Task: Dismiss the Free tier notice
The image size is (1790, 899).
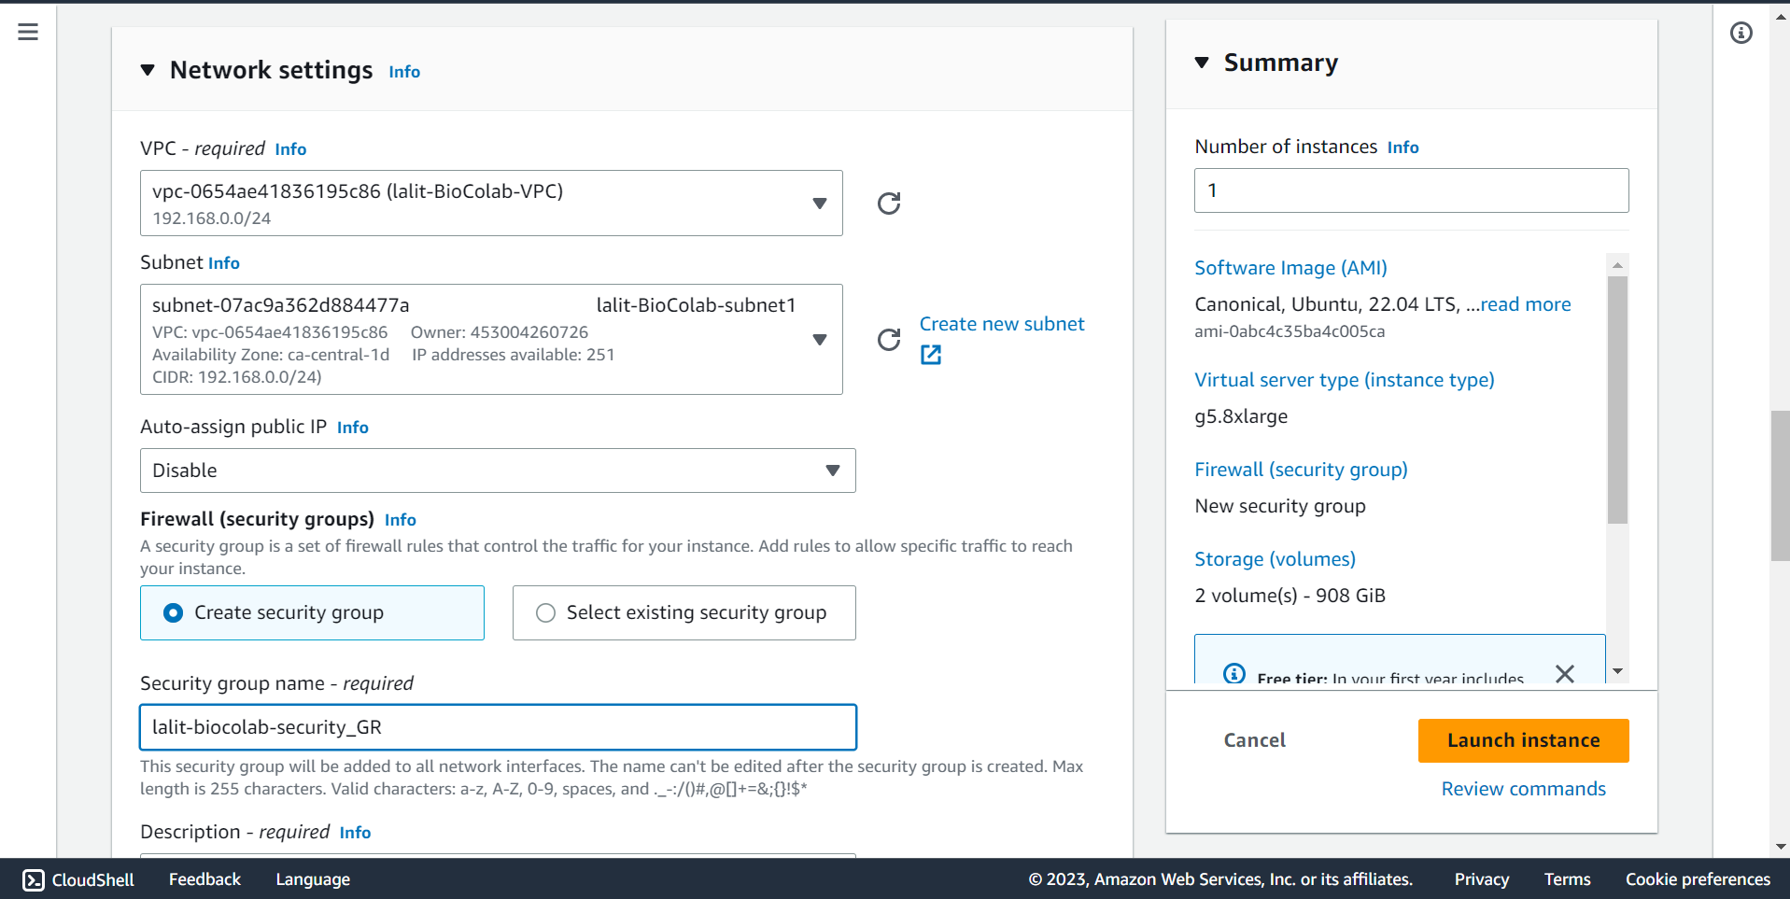Action: coord(1565,674)
